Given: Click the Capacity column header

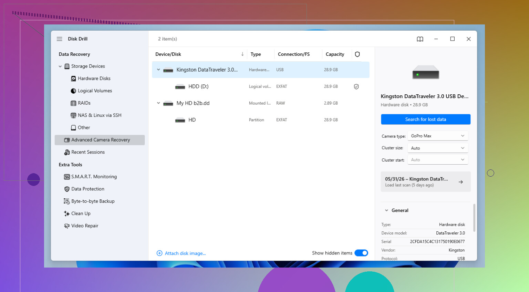Looking at the screenshot, I should 335,54.
